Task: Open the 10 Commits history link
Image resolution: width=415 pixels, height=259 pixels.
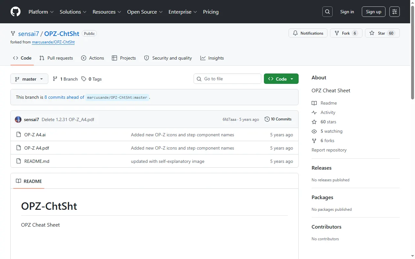Action: (278, 119)
